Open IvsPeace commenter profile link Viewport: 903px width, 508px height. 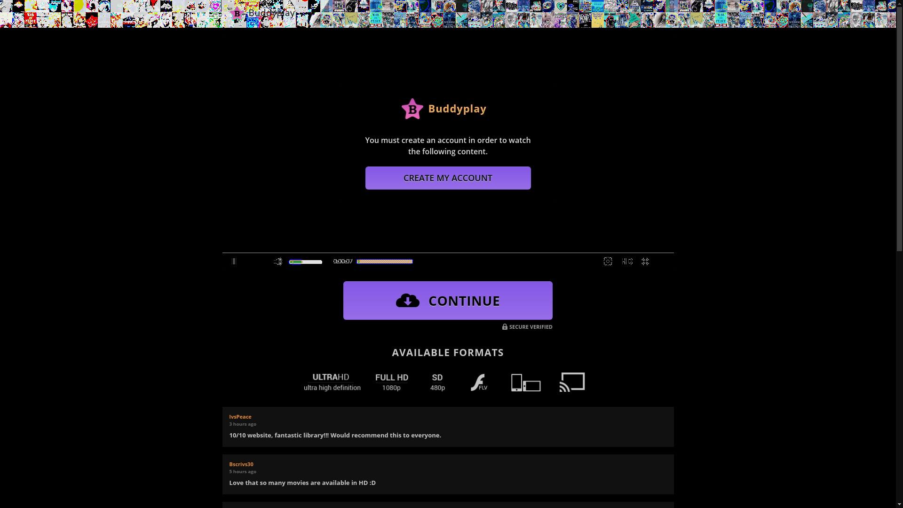tap(240, 417)
